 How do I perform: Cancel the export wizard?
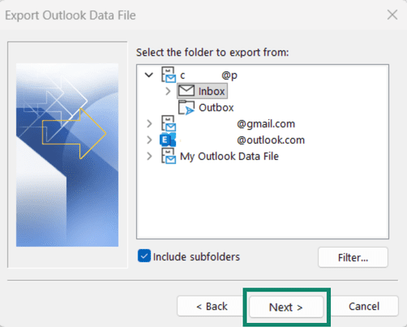(364, 307)
